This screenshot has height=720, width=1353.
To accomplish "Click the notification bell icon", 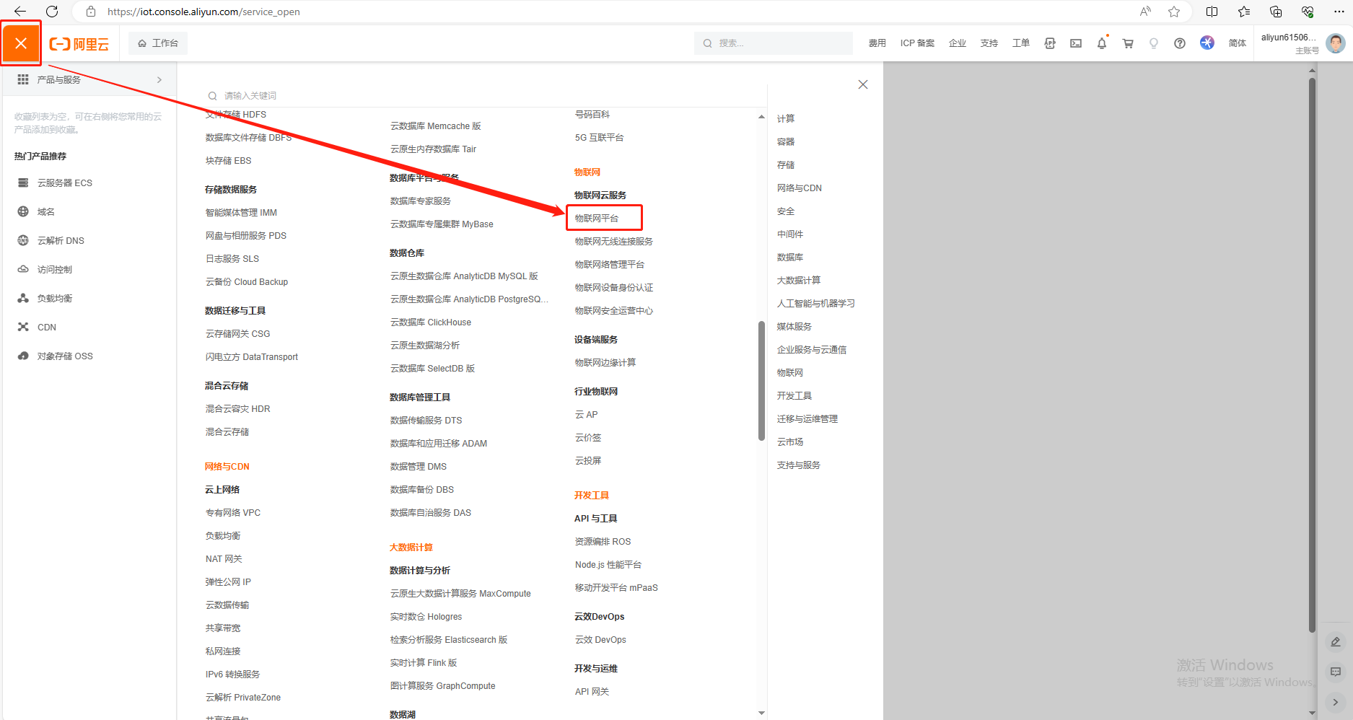I will pos(1101,43).
